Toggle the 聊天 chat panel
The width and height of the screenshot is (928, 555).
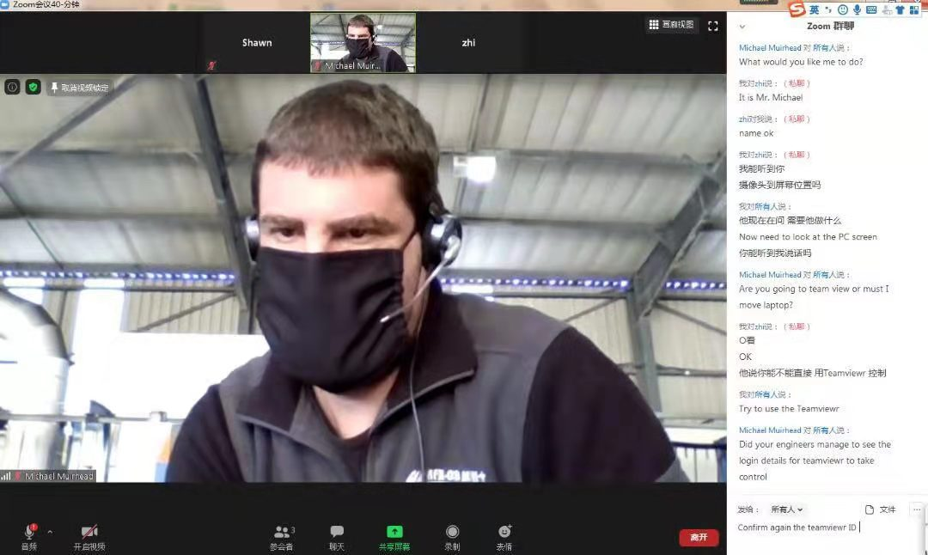coord(337,535)
